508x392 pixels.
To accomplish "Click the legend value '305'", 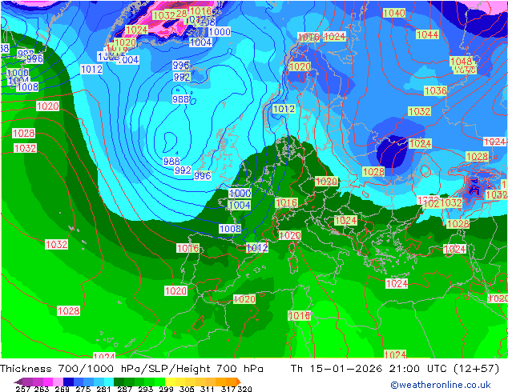I will tap(187, 389).
